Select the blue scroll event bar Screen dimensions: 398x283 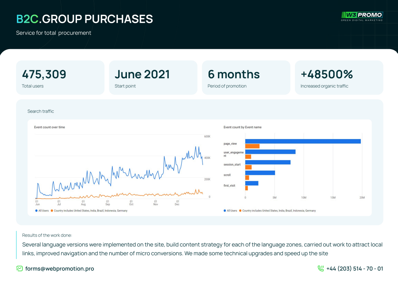(260, 173)
